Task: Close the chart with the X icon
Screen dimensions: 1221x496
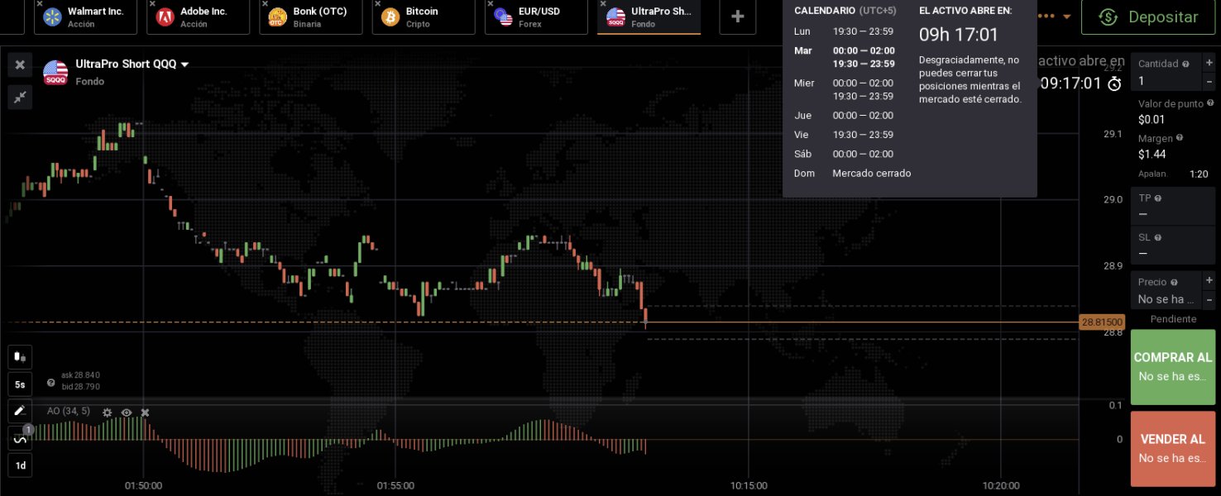Action: pyautogui.click(x=20, y=64)
